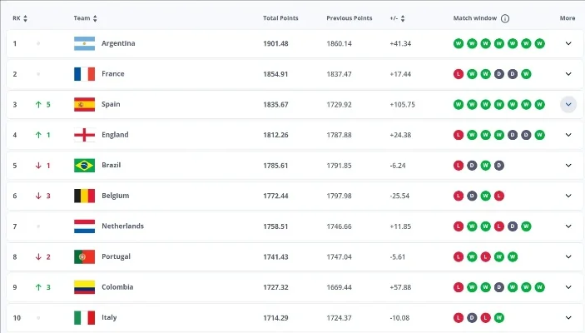Click the Belgium flag
The image size is (585, 333).
click(x=84, y=196)
